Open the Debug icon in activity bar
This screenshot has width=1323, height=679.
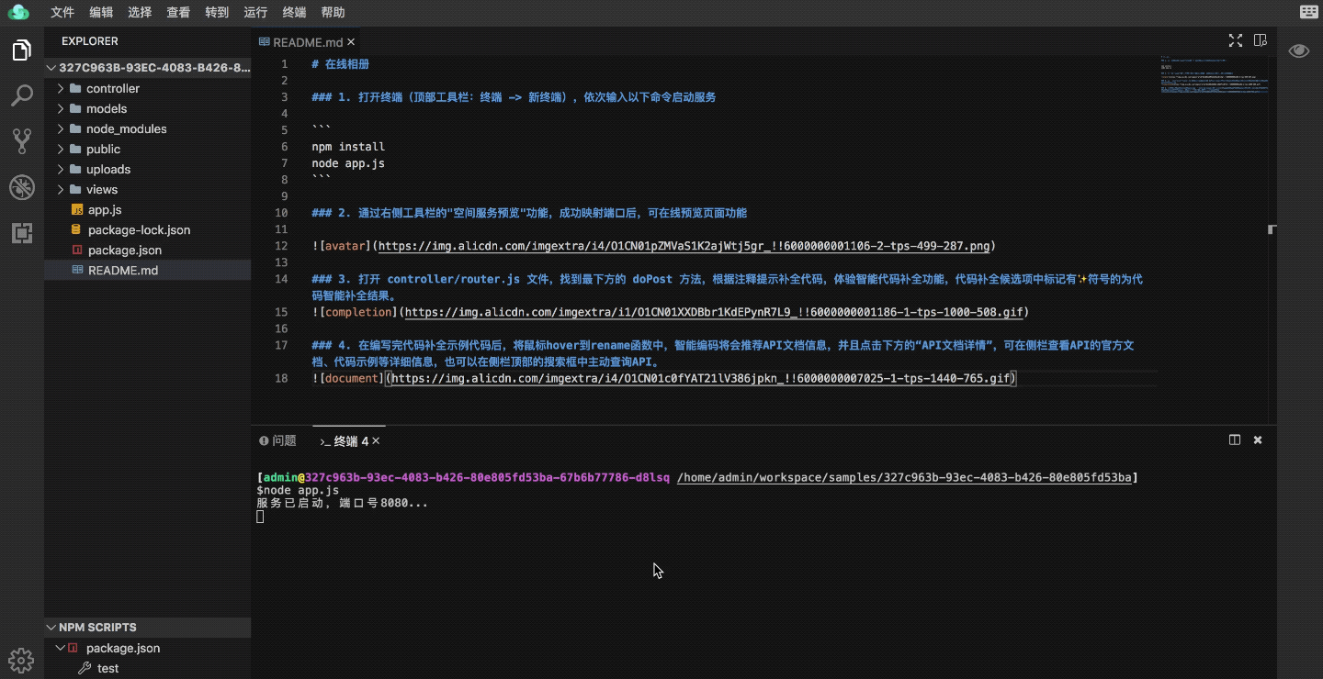22,187
